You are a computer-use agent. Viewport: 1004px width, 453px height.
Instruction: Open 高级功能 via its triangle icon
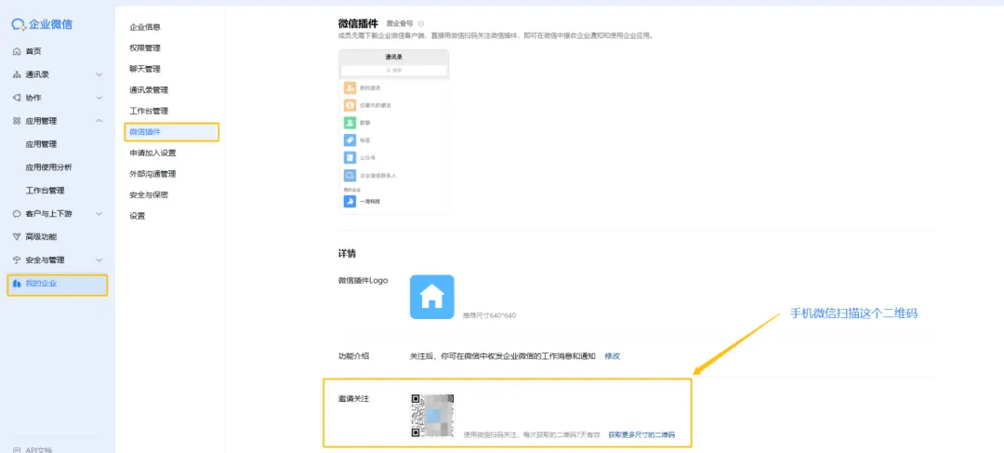click(x=17, y=236)
